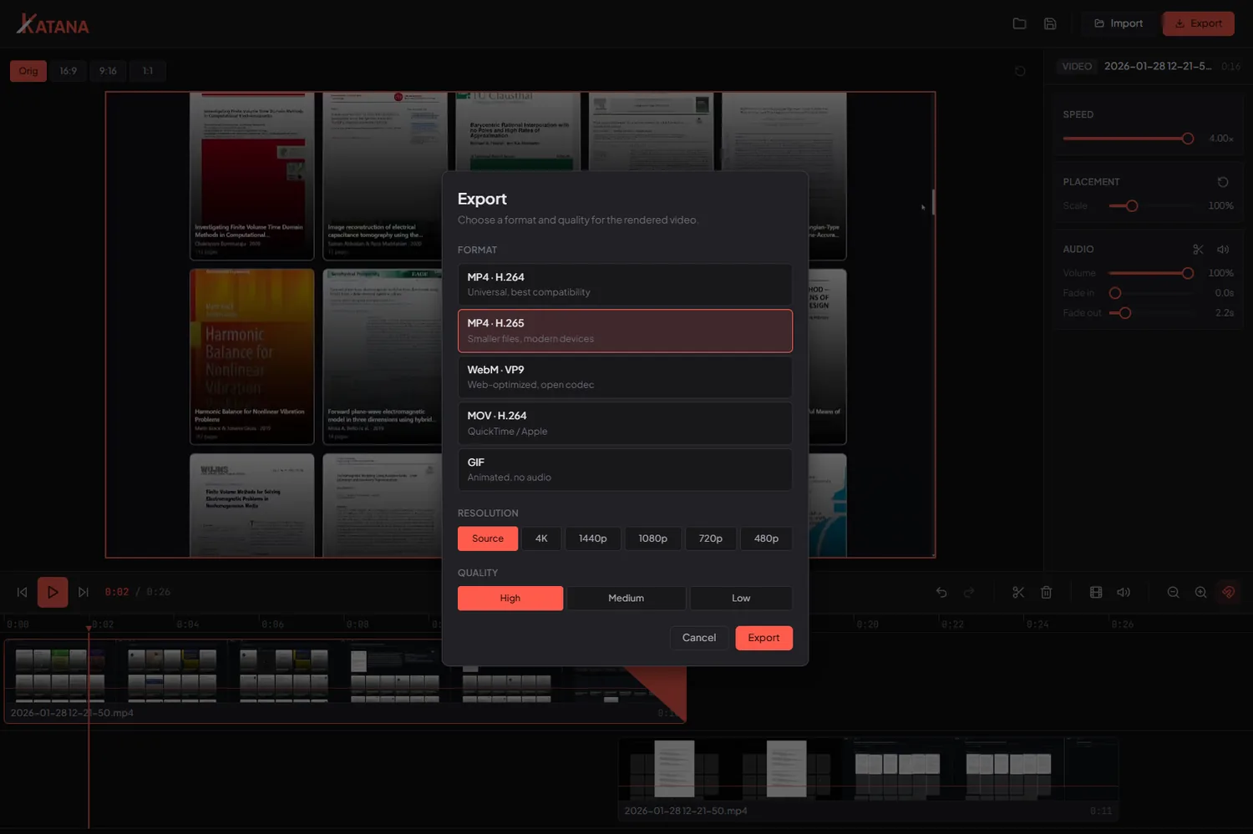Click the save project disk icon
This screenshot has height=834, width=1253.
(1050, 23)
